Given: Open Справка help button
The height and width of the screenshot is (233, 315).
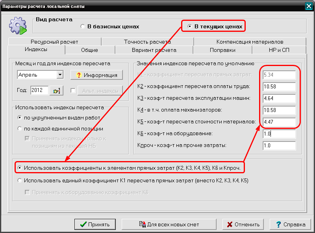Looking at the screenshot, I should click(290, 224).
